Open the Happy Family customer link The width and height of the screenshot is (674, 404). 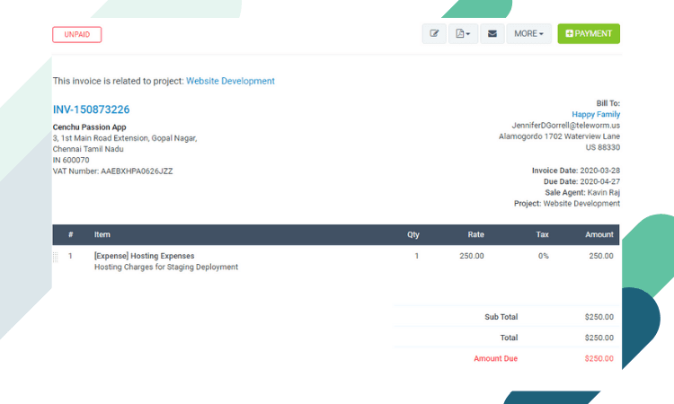coord(596,114)
